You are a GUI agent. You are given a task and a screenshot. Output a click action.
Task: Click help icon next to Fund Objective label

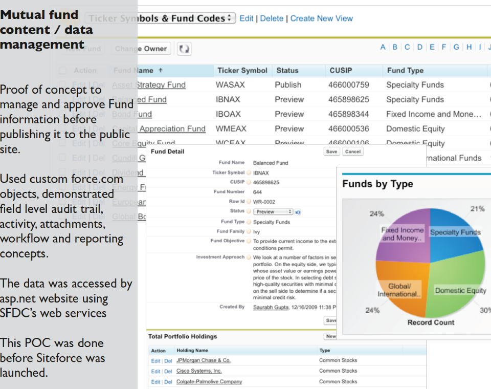(x=249, y=241)
